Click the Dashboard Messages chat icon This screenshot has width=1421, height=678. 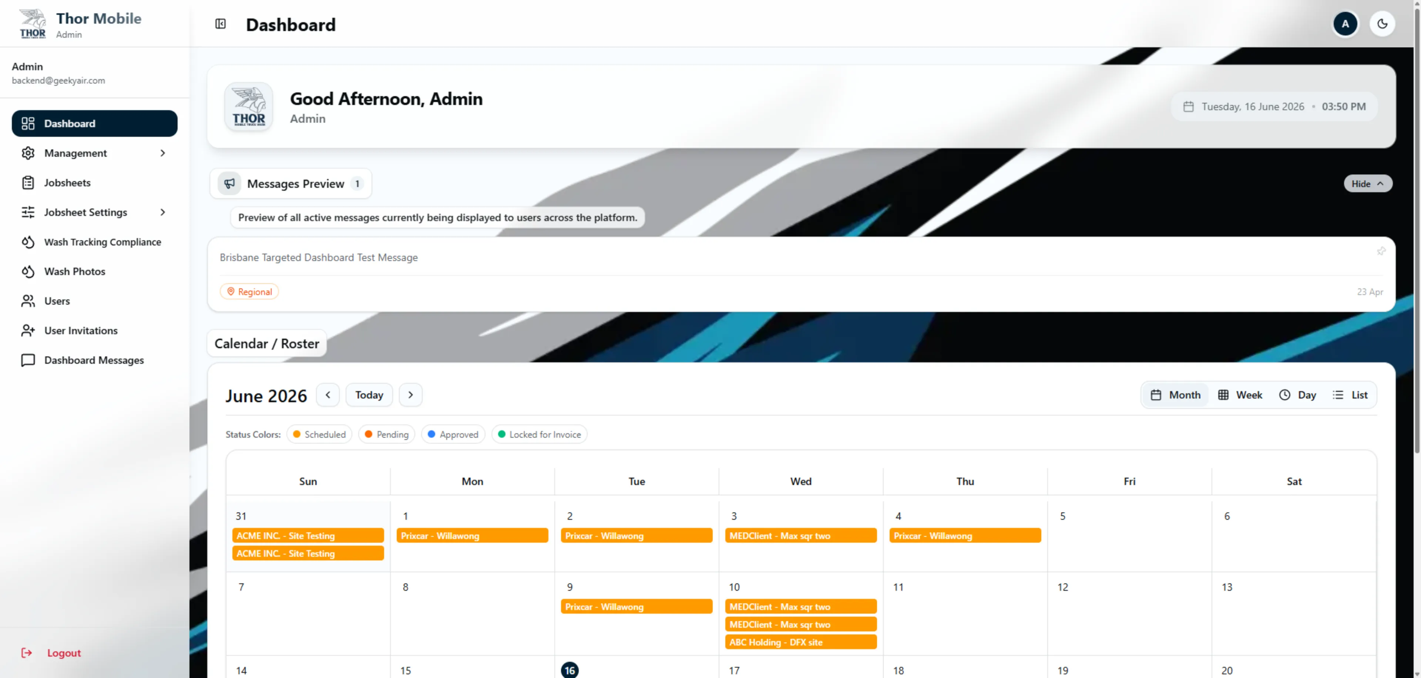(28, 360)
